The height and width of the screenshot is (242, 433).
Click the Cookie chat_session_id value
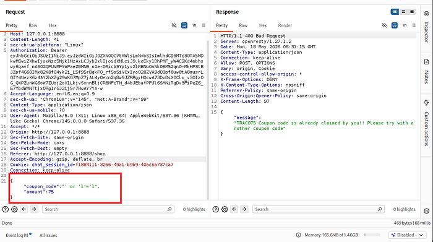(124, 165)
